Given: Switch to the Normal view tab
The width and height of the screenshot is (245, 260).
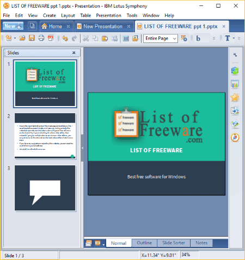Looking at the screenshot, I should coord(119,243).
